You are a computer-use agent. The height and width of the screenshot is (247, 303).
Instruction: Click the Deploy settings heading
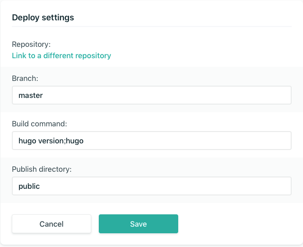tap(43, 18)
